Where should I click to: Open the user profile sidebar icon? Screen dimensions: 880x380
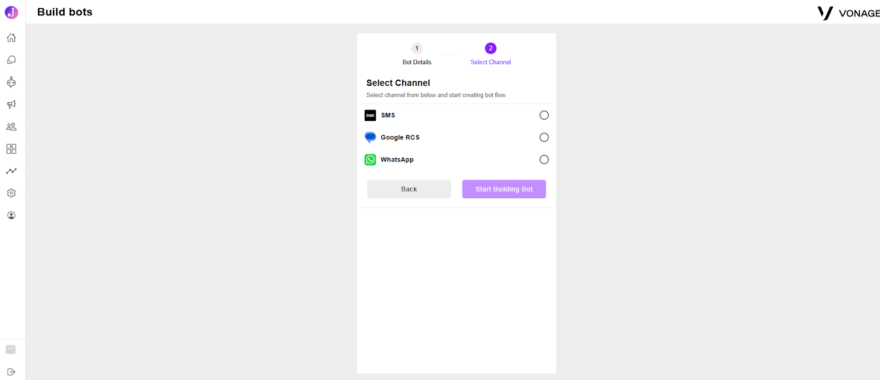11,215
